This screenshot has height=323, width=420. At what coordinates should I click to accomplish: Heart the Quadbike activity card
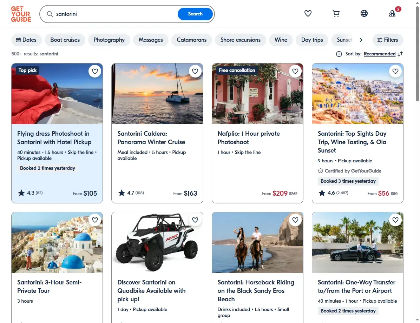195,220
